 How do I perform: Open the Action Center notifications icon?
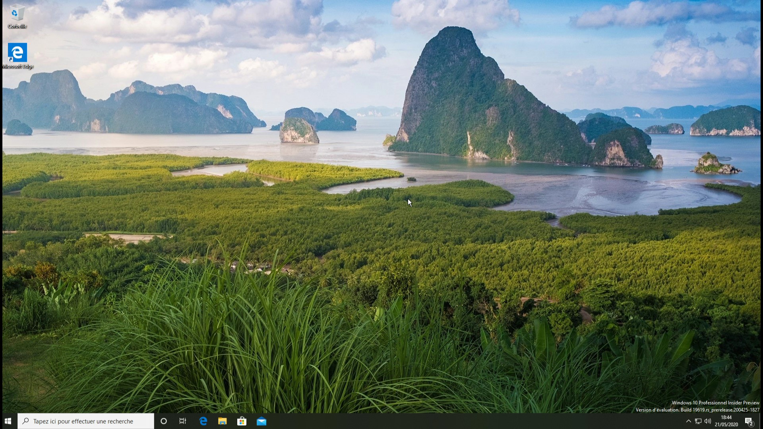click(749, 421)
